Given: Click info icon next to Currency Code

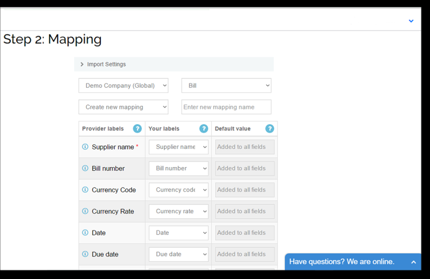Looking at the screenshot, I should pos(85,190).
